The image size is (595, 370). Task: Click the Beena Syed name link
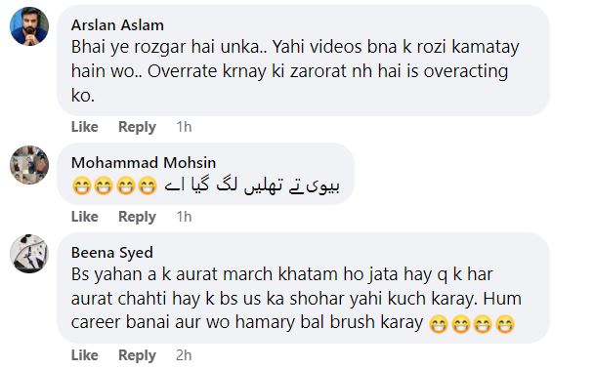(112, 253)
